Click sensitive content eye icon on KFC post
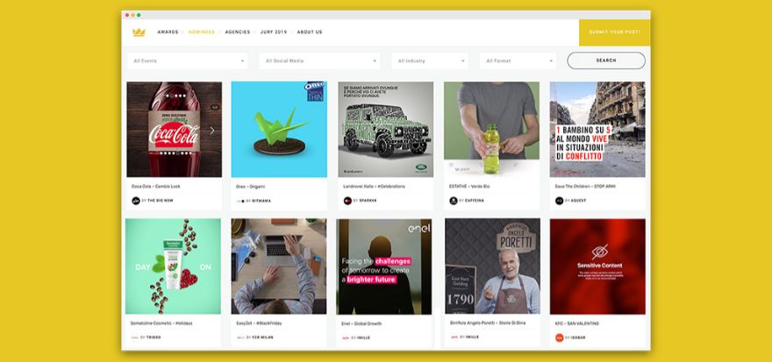The image size is (772, 362). (x=600, y=252)
